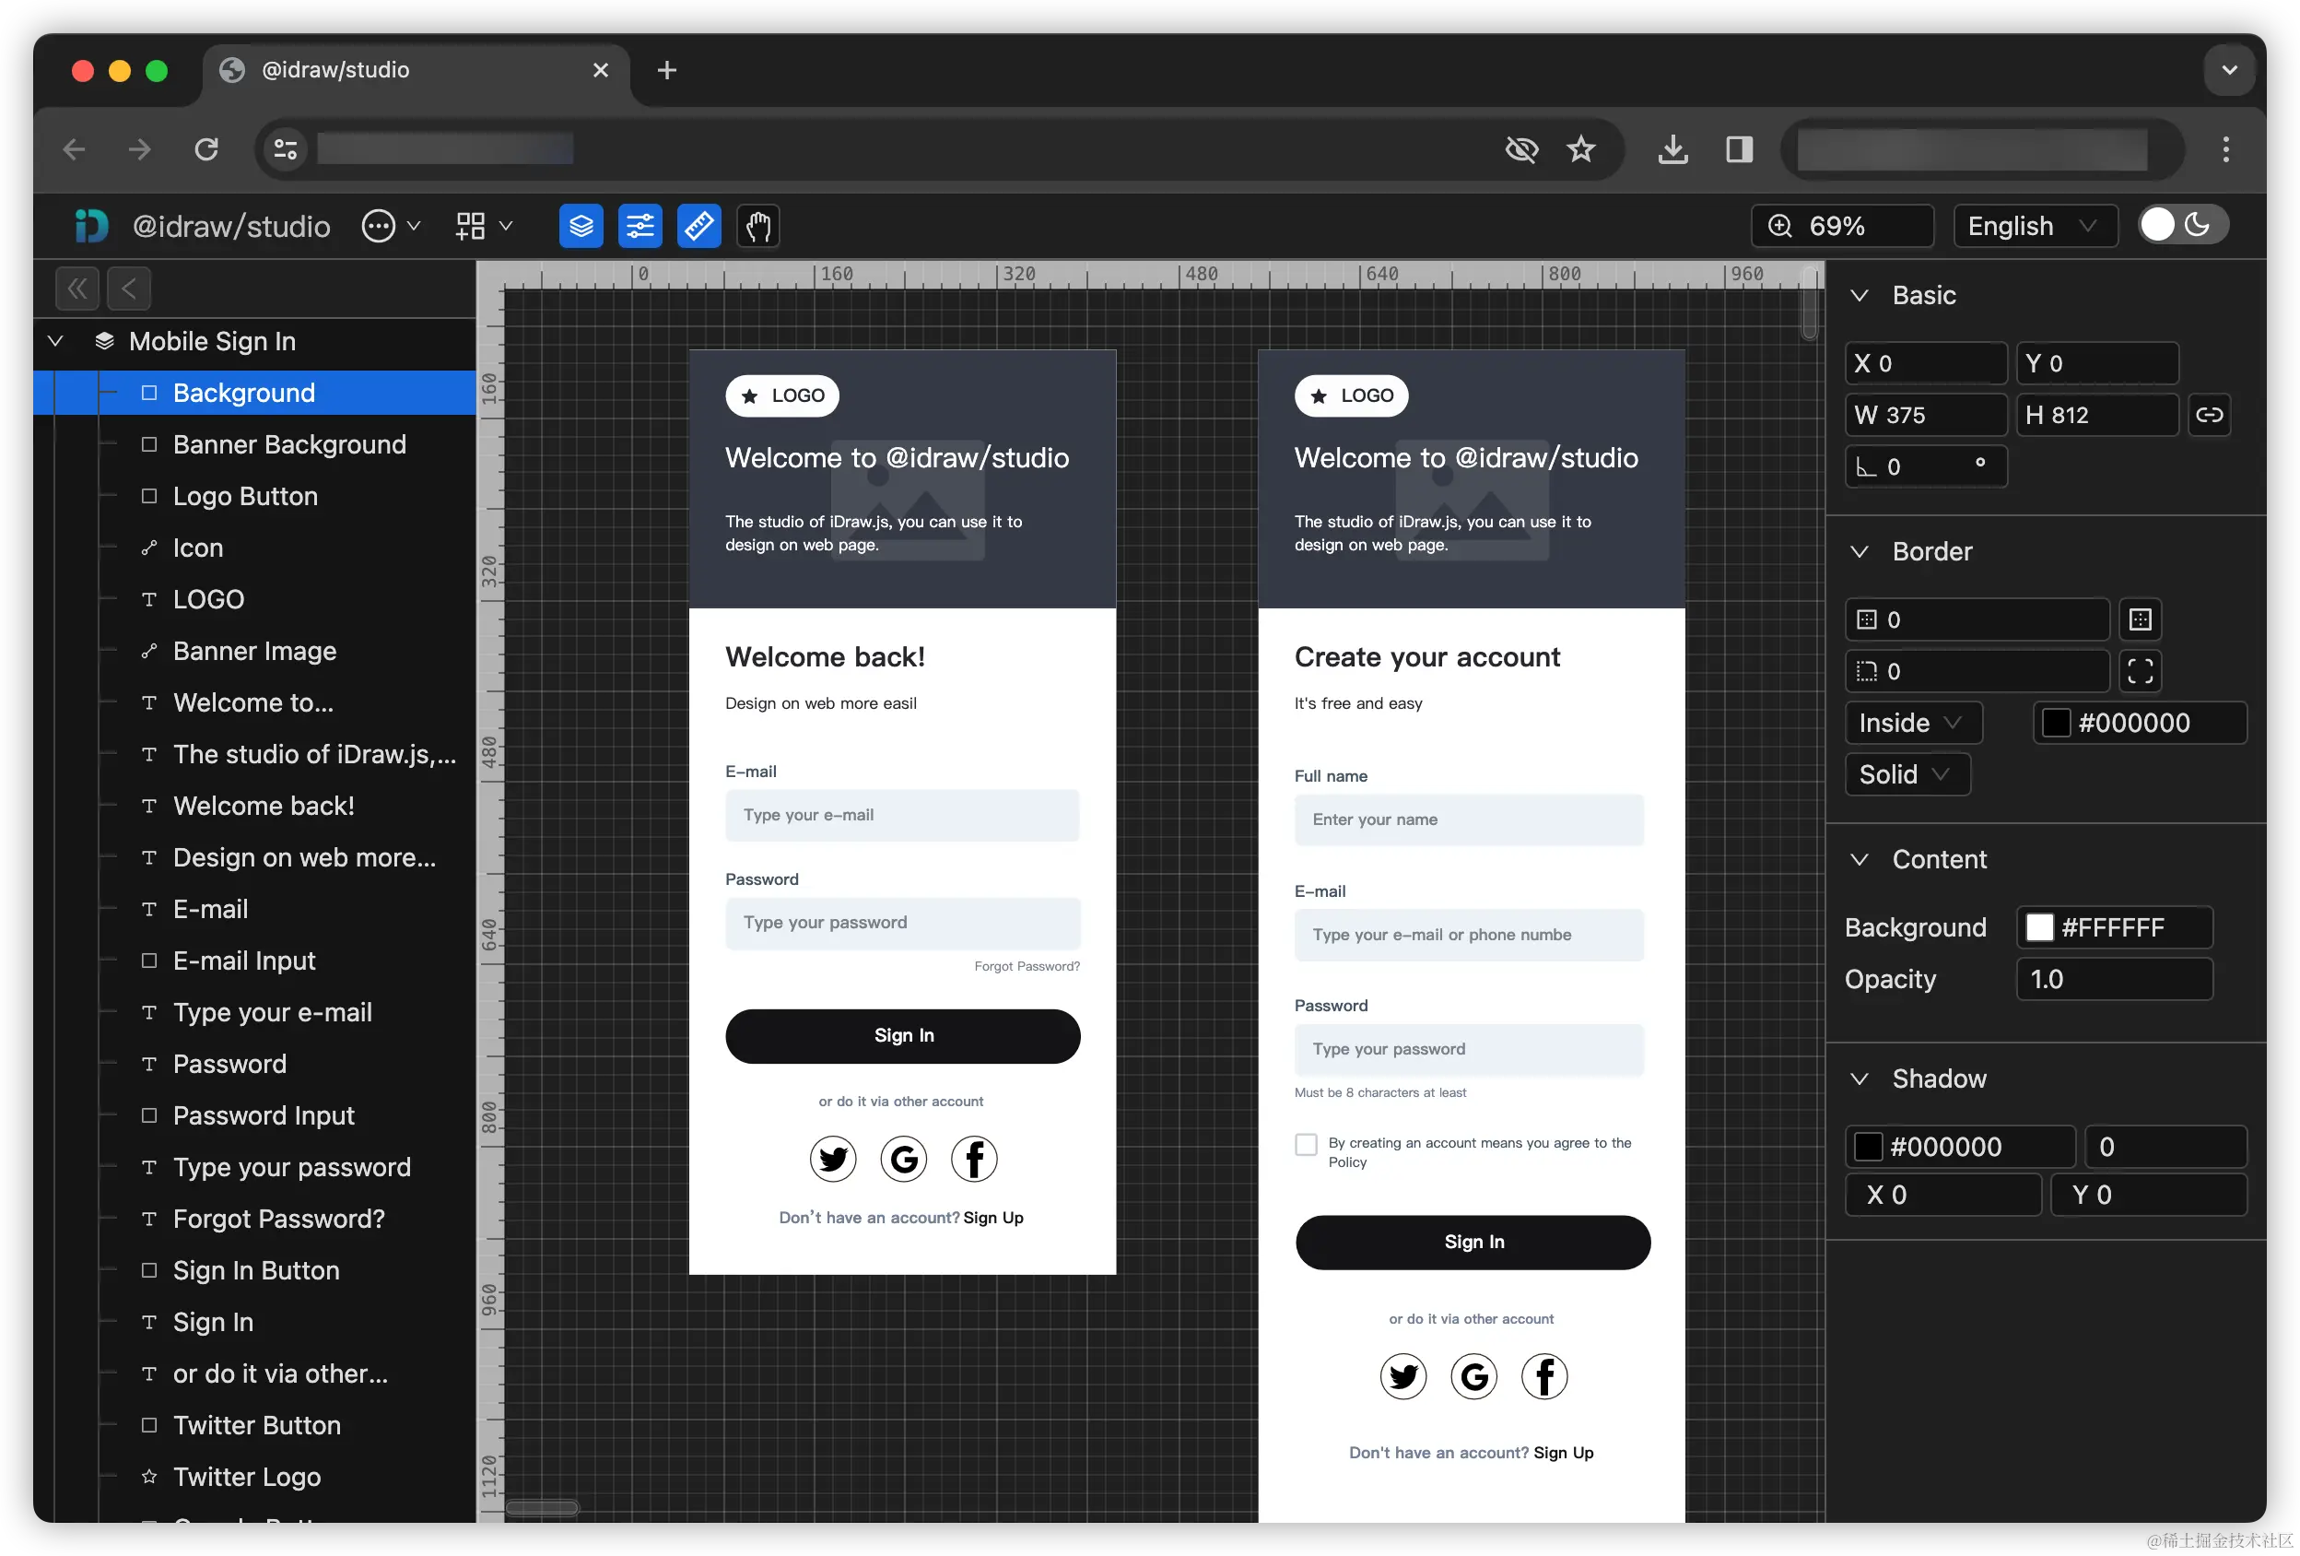
Task: Select the hand drag tool
Action: coord(758,227)
